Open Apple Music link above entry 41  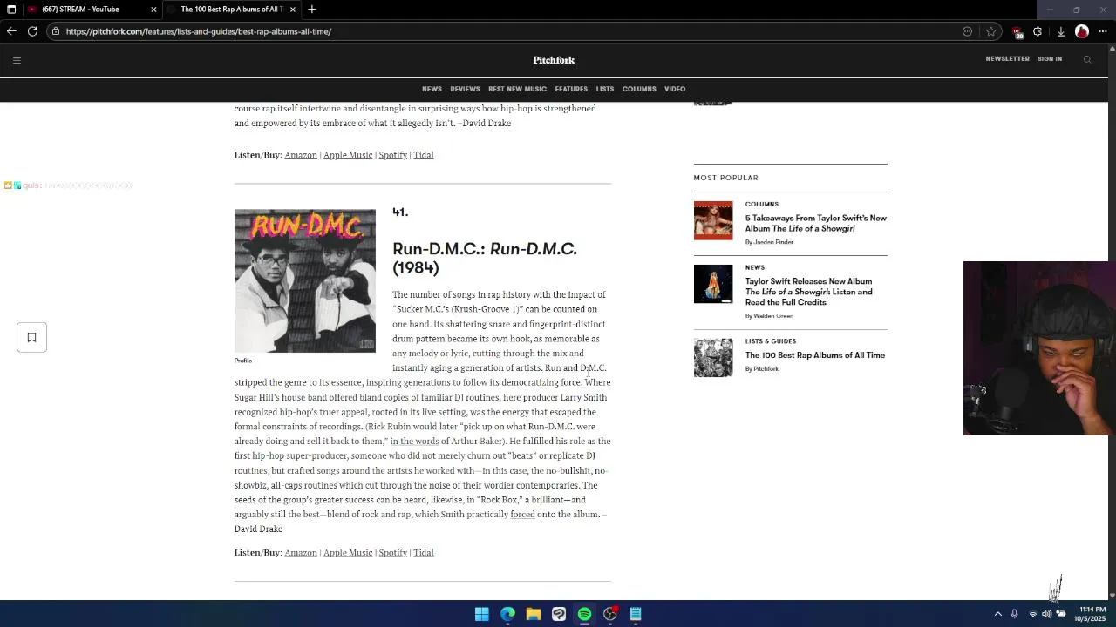point(348,155)
